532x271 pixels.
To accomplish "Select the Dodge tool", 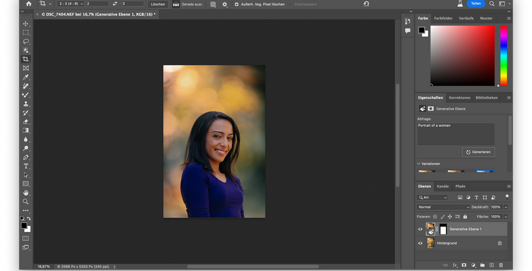I will pos(26,149).
